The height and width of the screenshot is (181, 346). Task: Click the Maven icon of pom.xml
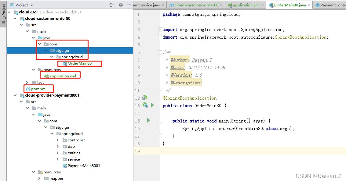coord(28,89)
